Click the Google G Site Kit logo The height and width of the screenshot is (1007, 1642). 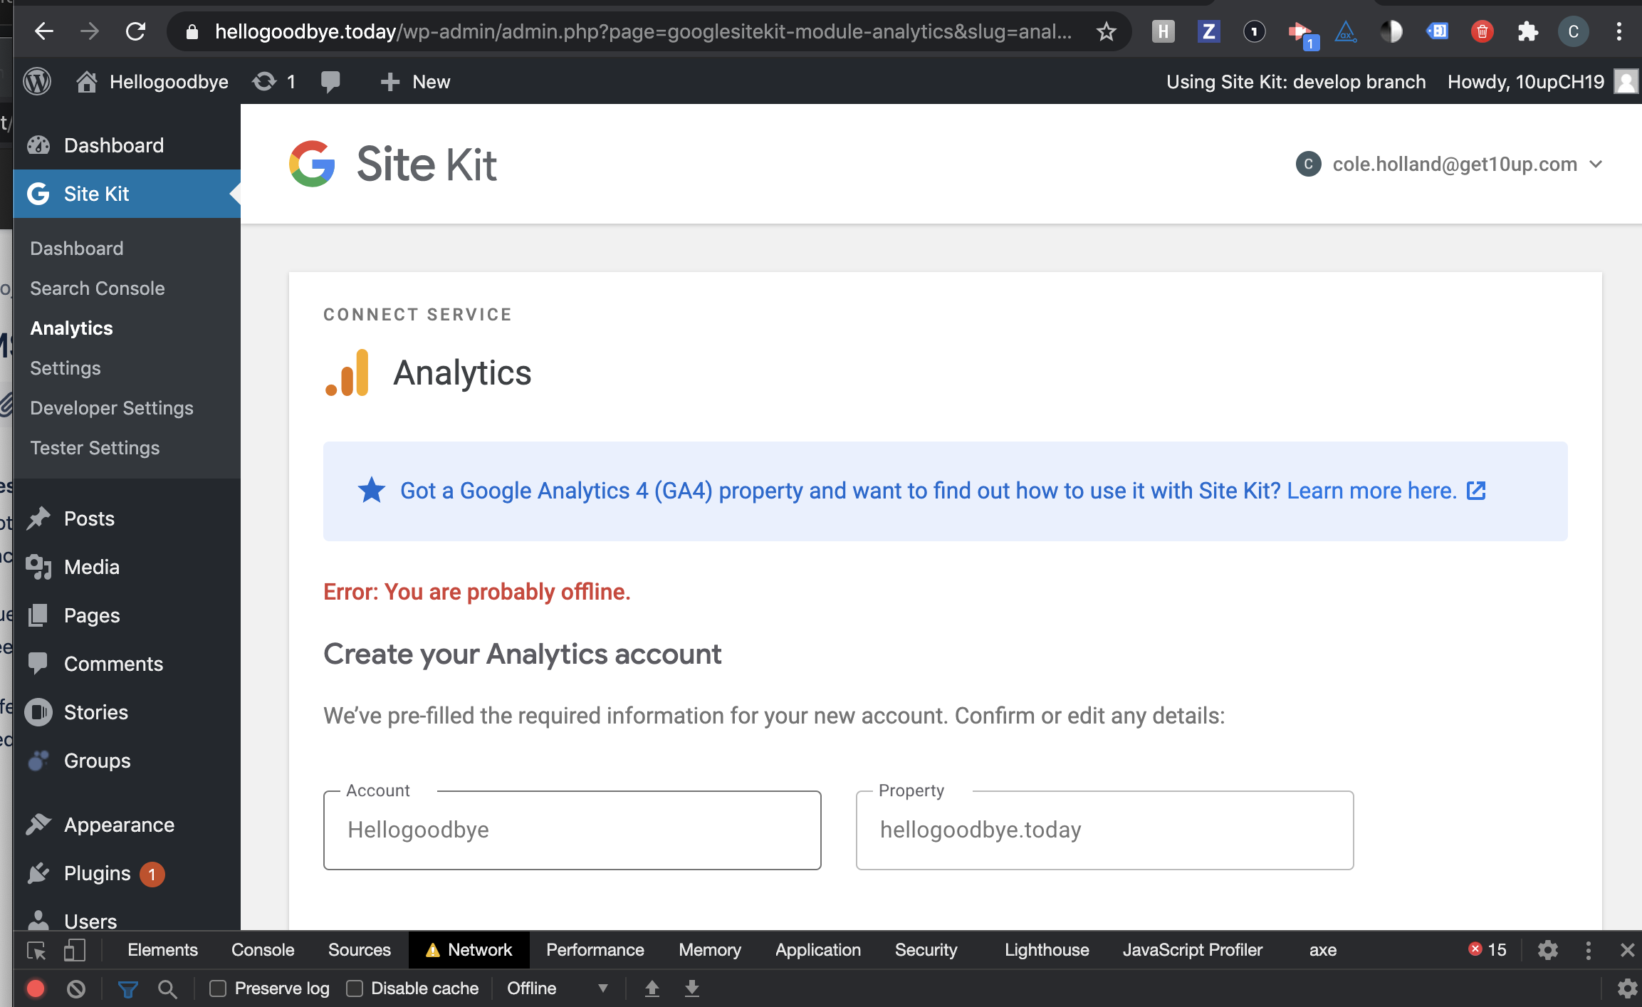(312, 164)
